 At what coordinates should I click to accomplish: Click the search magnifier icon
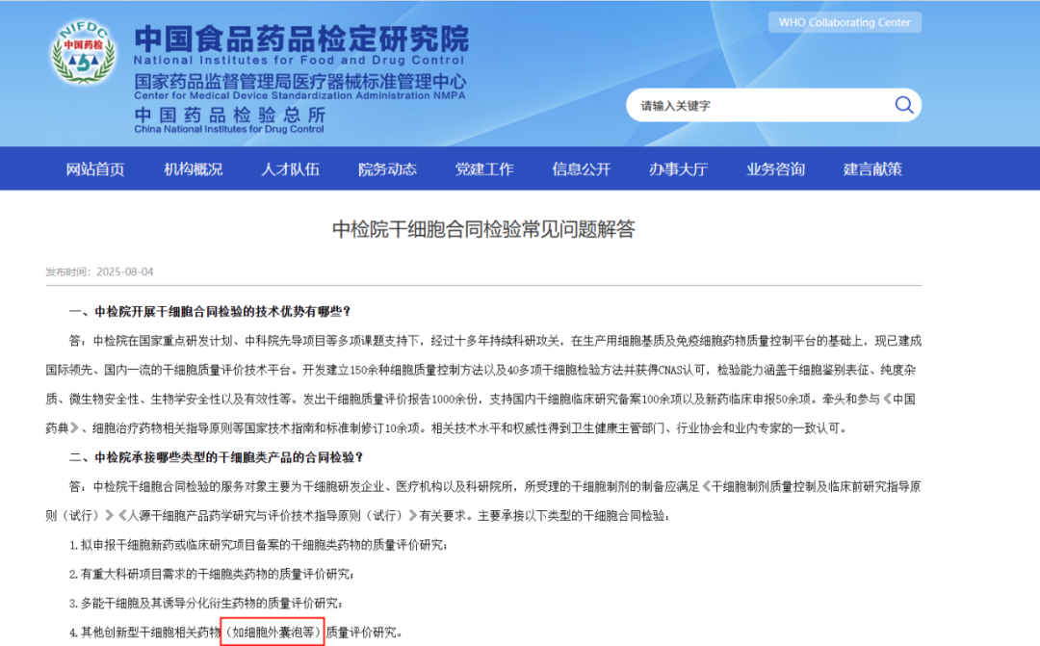[903, 105]
